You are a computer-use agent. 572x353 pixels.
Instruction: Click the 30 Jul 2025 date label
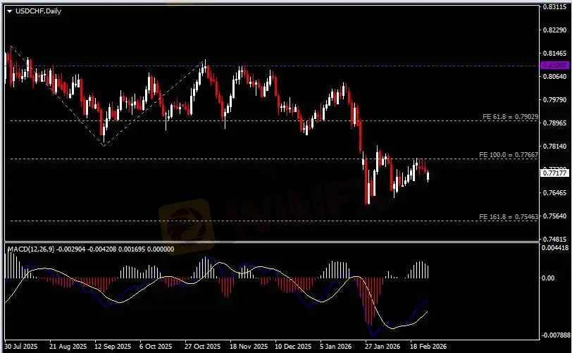22,347
